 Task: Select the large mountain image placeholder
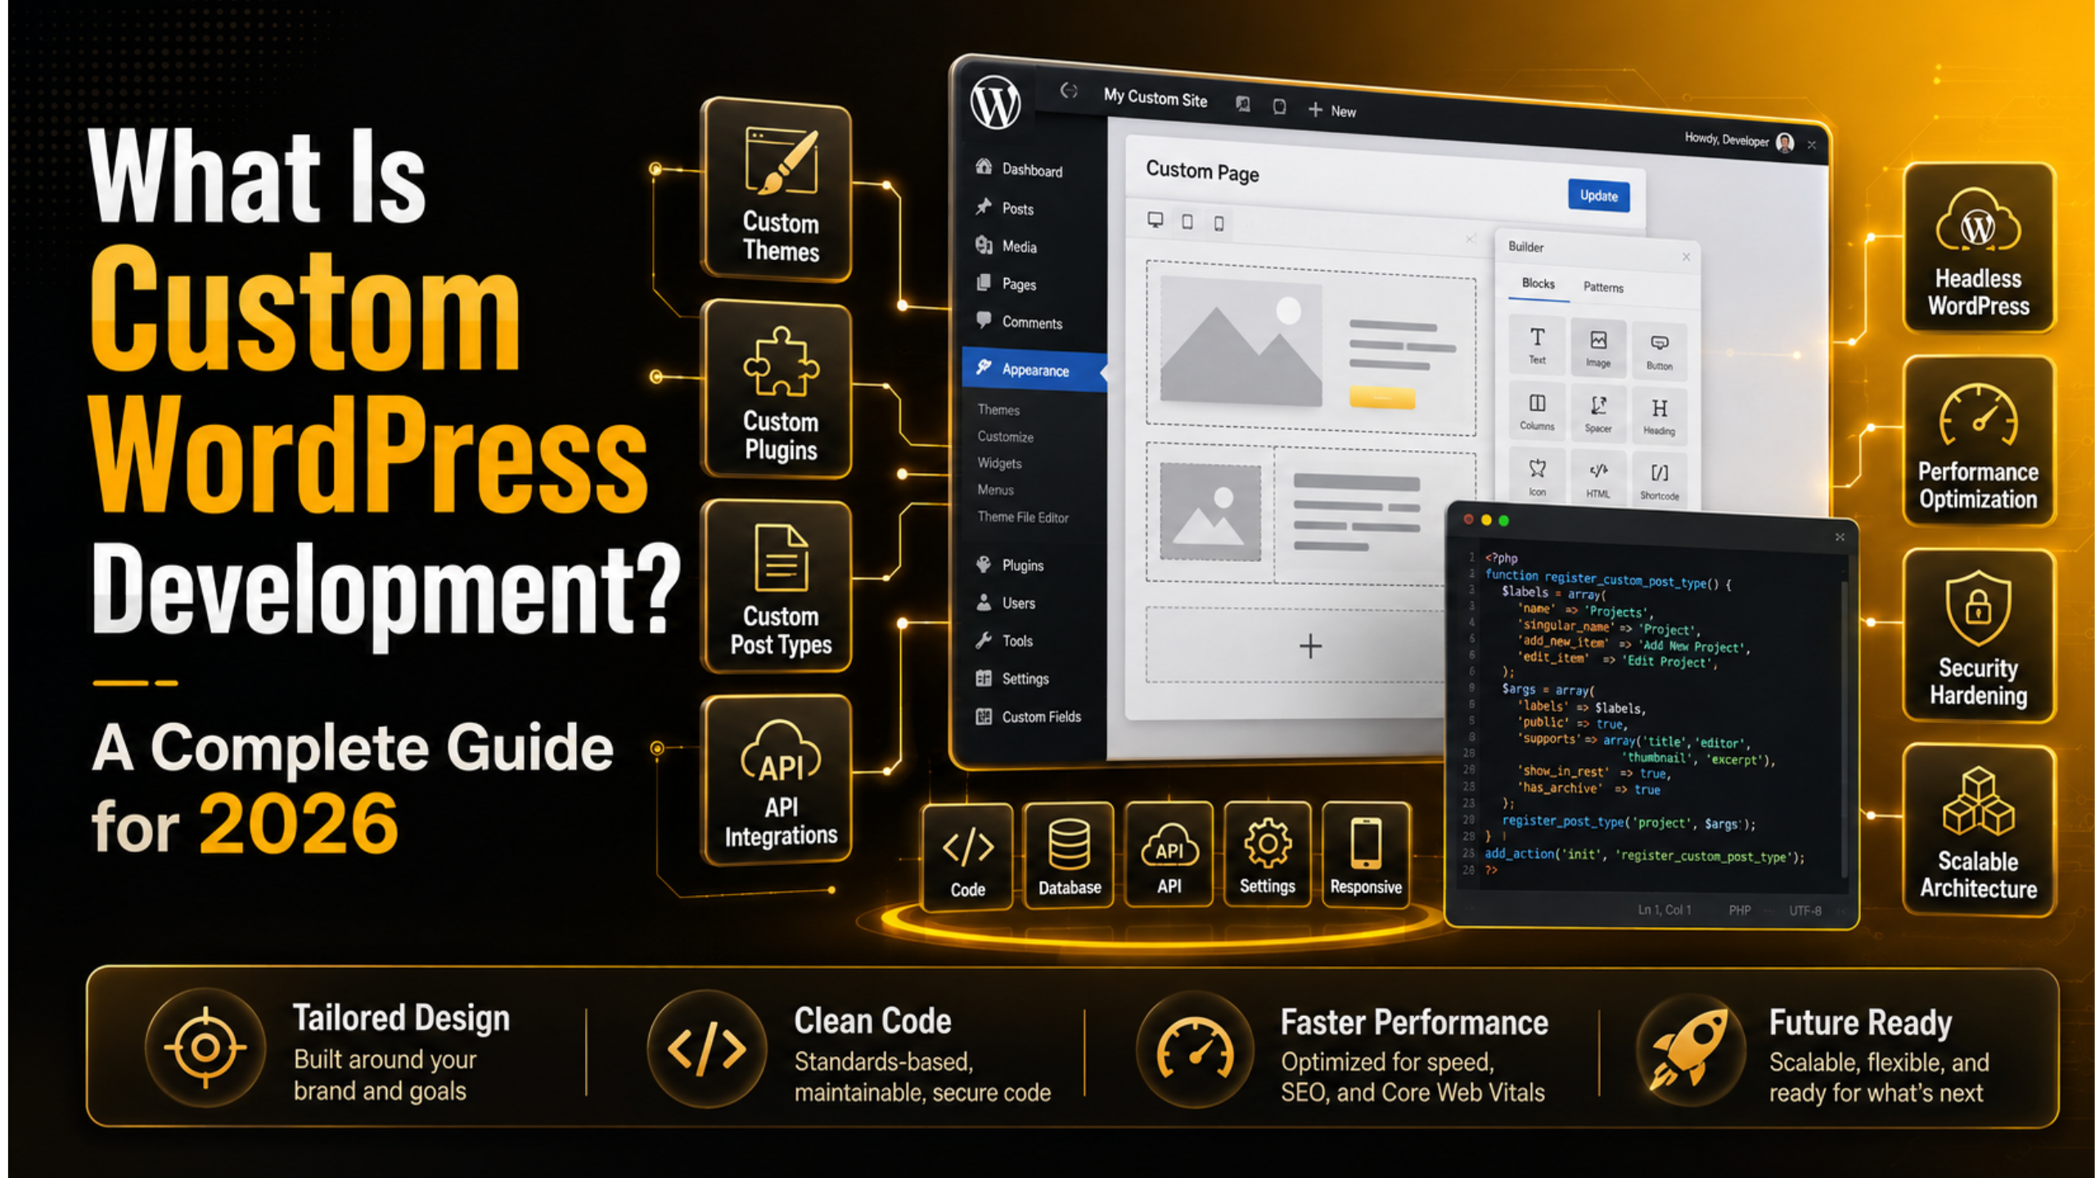pyautogui.click(x=1241, y=342)
